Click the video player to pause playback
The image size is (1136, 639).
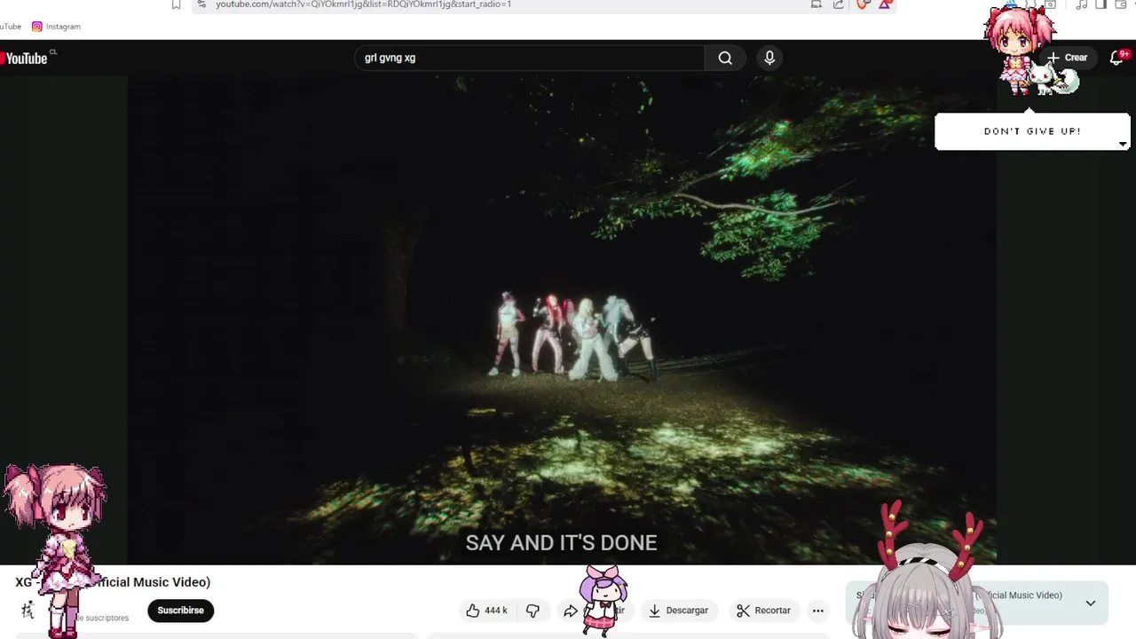click(561, 319)
